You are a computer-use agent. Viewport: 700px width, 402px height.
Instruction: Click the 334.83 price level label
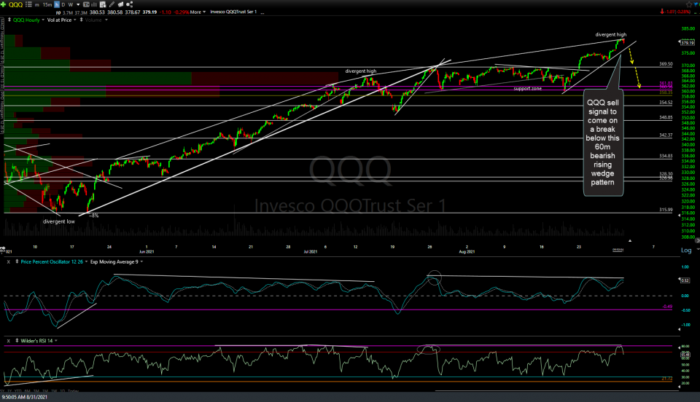click(666, 156)
